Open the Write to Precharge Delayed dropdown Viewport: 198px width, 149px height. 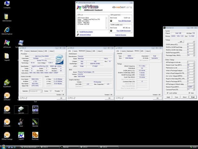click(x=194, y=71)
